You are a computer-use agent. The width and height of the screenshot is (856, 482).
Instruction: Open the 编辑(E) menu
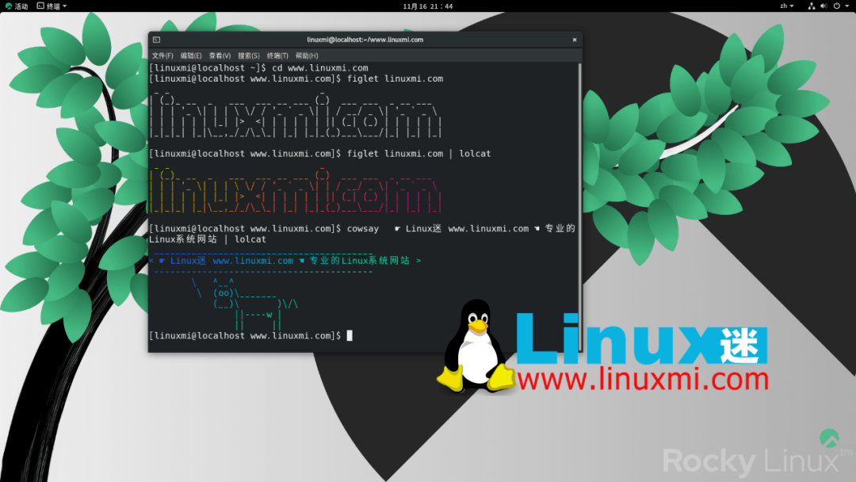pos(189,55)
